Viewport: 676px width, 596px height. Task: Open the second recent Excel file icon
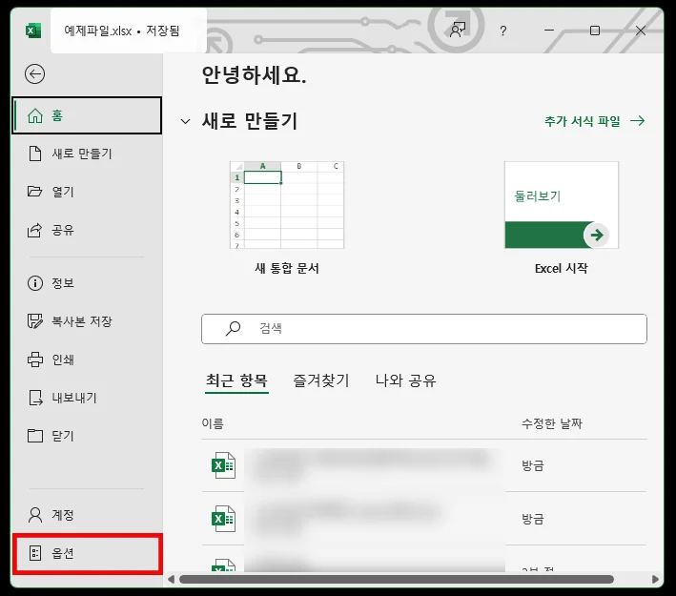click(x=223, y=519)
